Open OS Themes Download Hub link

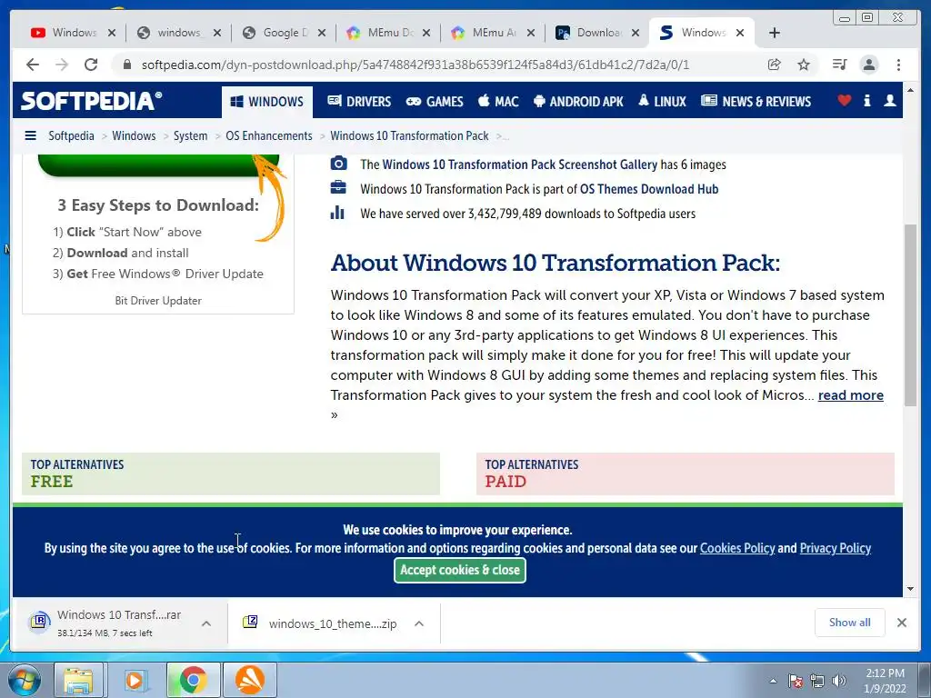pyautogui.click(x=649, y=189)
